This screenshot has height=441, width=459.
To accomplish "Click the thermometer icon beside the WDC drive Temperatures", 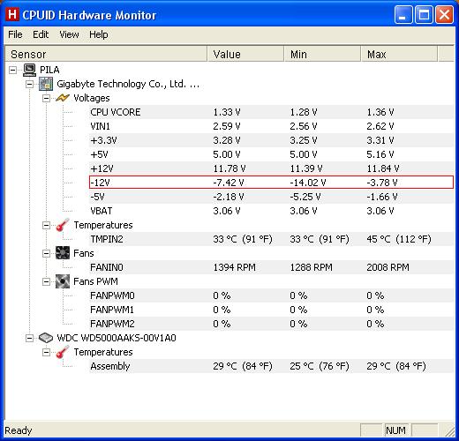I will pyautogui.click(x=63, y=352).
